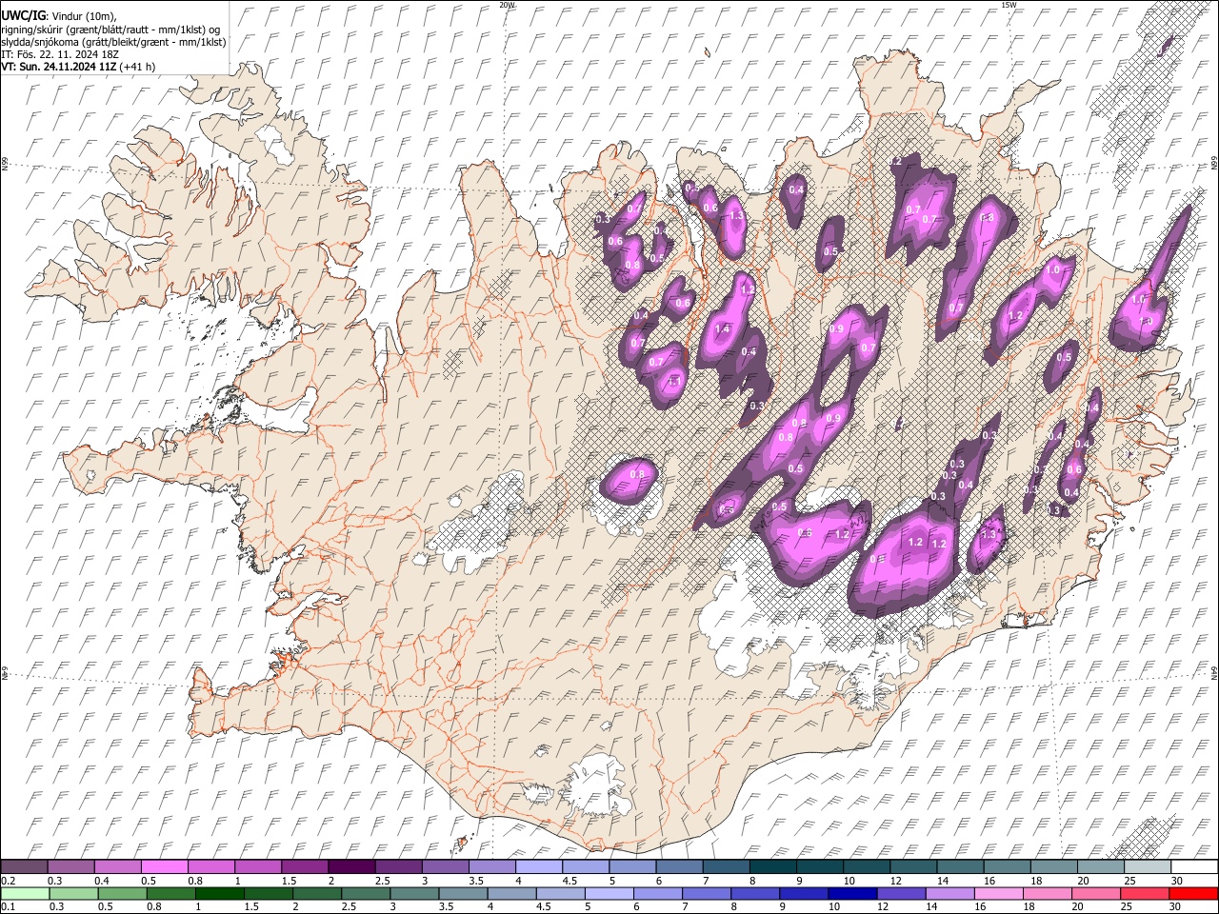This screenshot has width=1219, height=914.
Task: Pick top legend swatch between 3.5 and 4
Action: point(491,867)
